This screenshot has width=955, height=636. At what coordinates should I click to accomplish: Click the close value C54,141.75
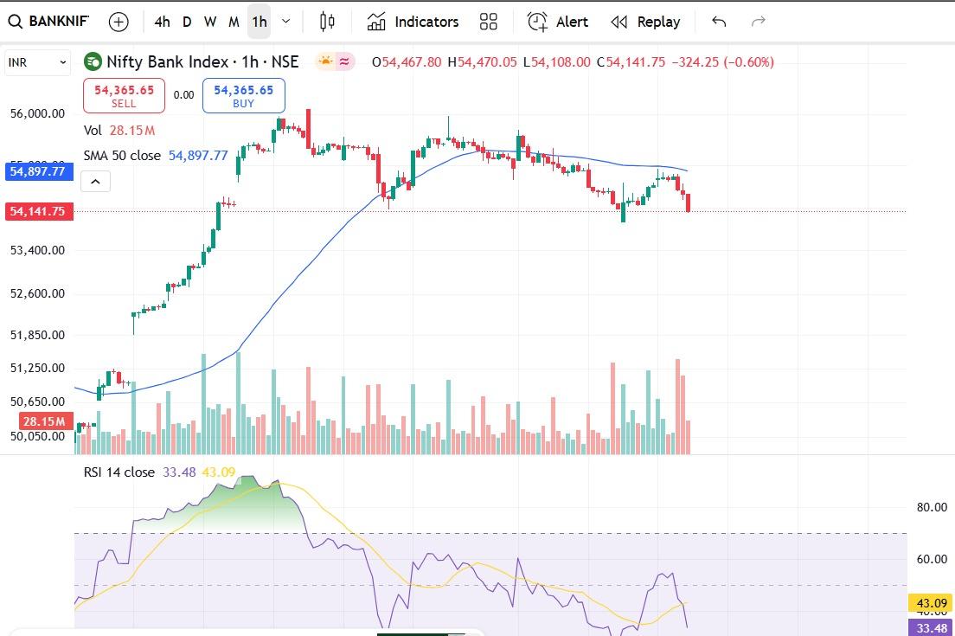pyautogui.click(x=631, y=62)
